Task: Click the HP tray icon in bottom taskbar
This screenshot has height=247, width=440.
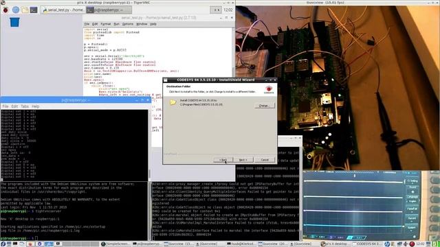Action: (387, 244)
